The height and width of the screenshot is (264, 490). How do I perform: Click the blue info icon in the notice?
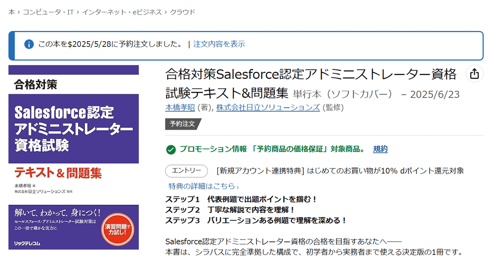pos(29,44)
